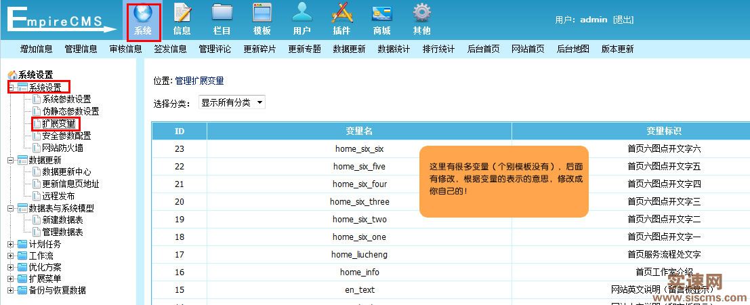Click the EmpireCMS logo
750x305 pixels.
(x=61, y=20)
